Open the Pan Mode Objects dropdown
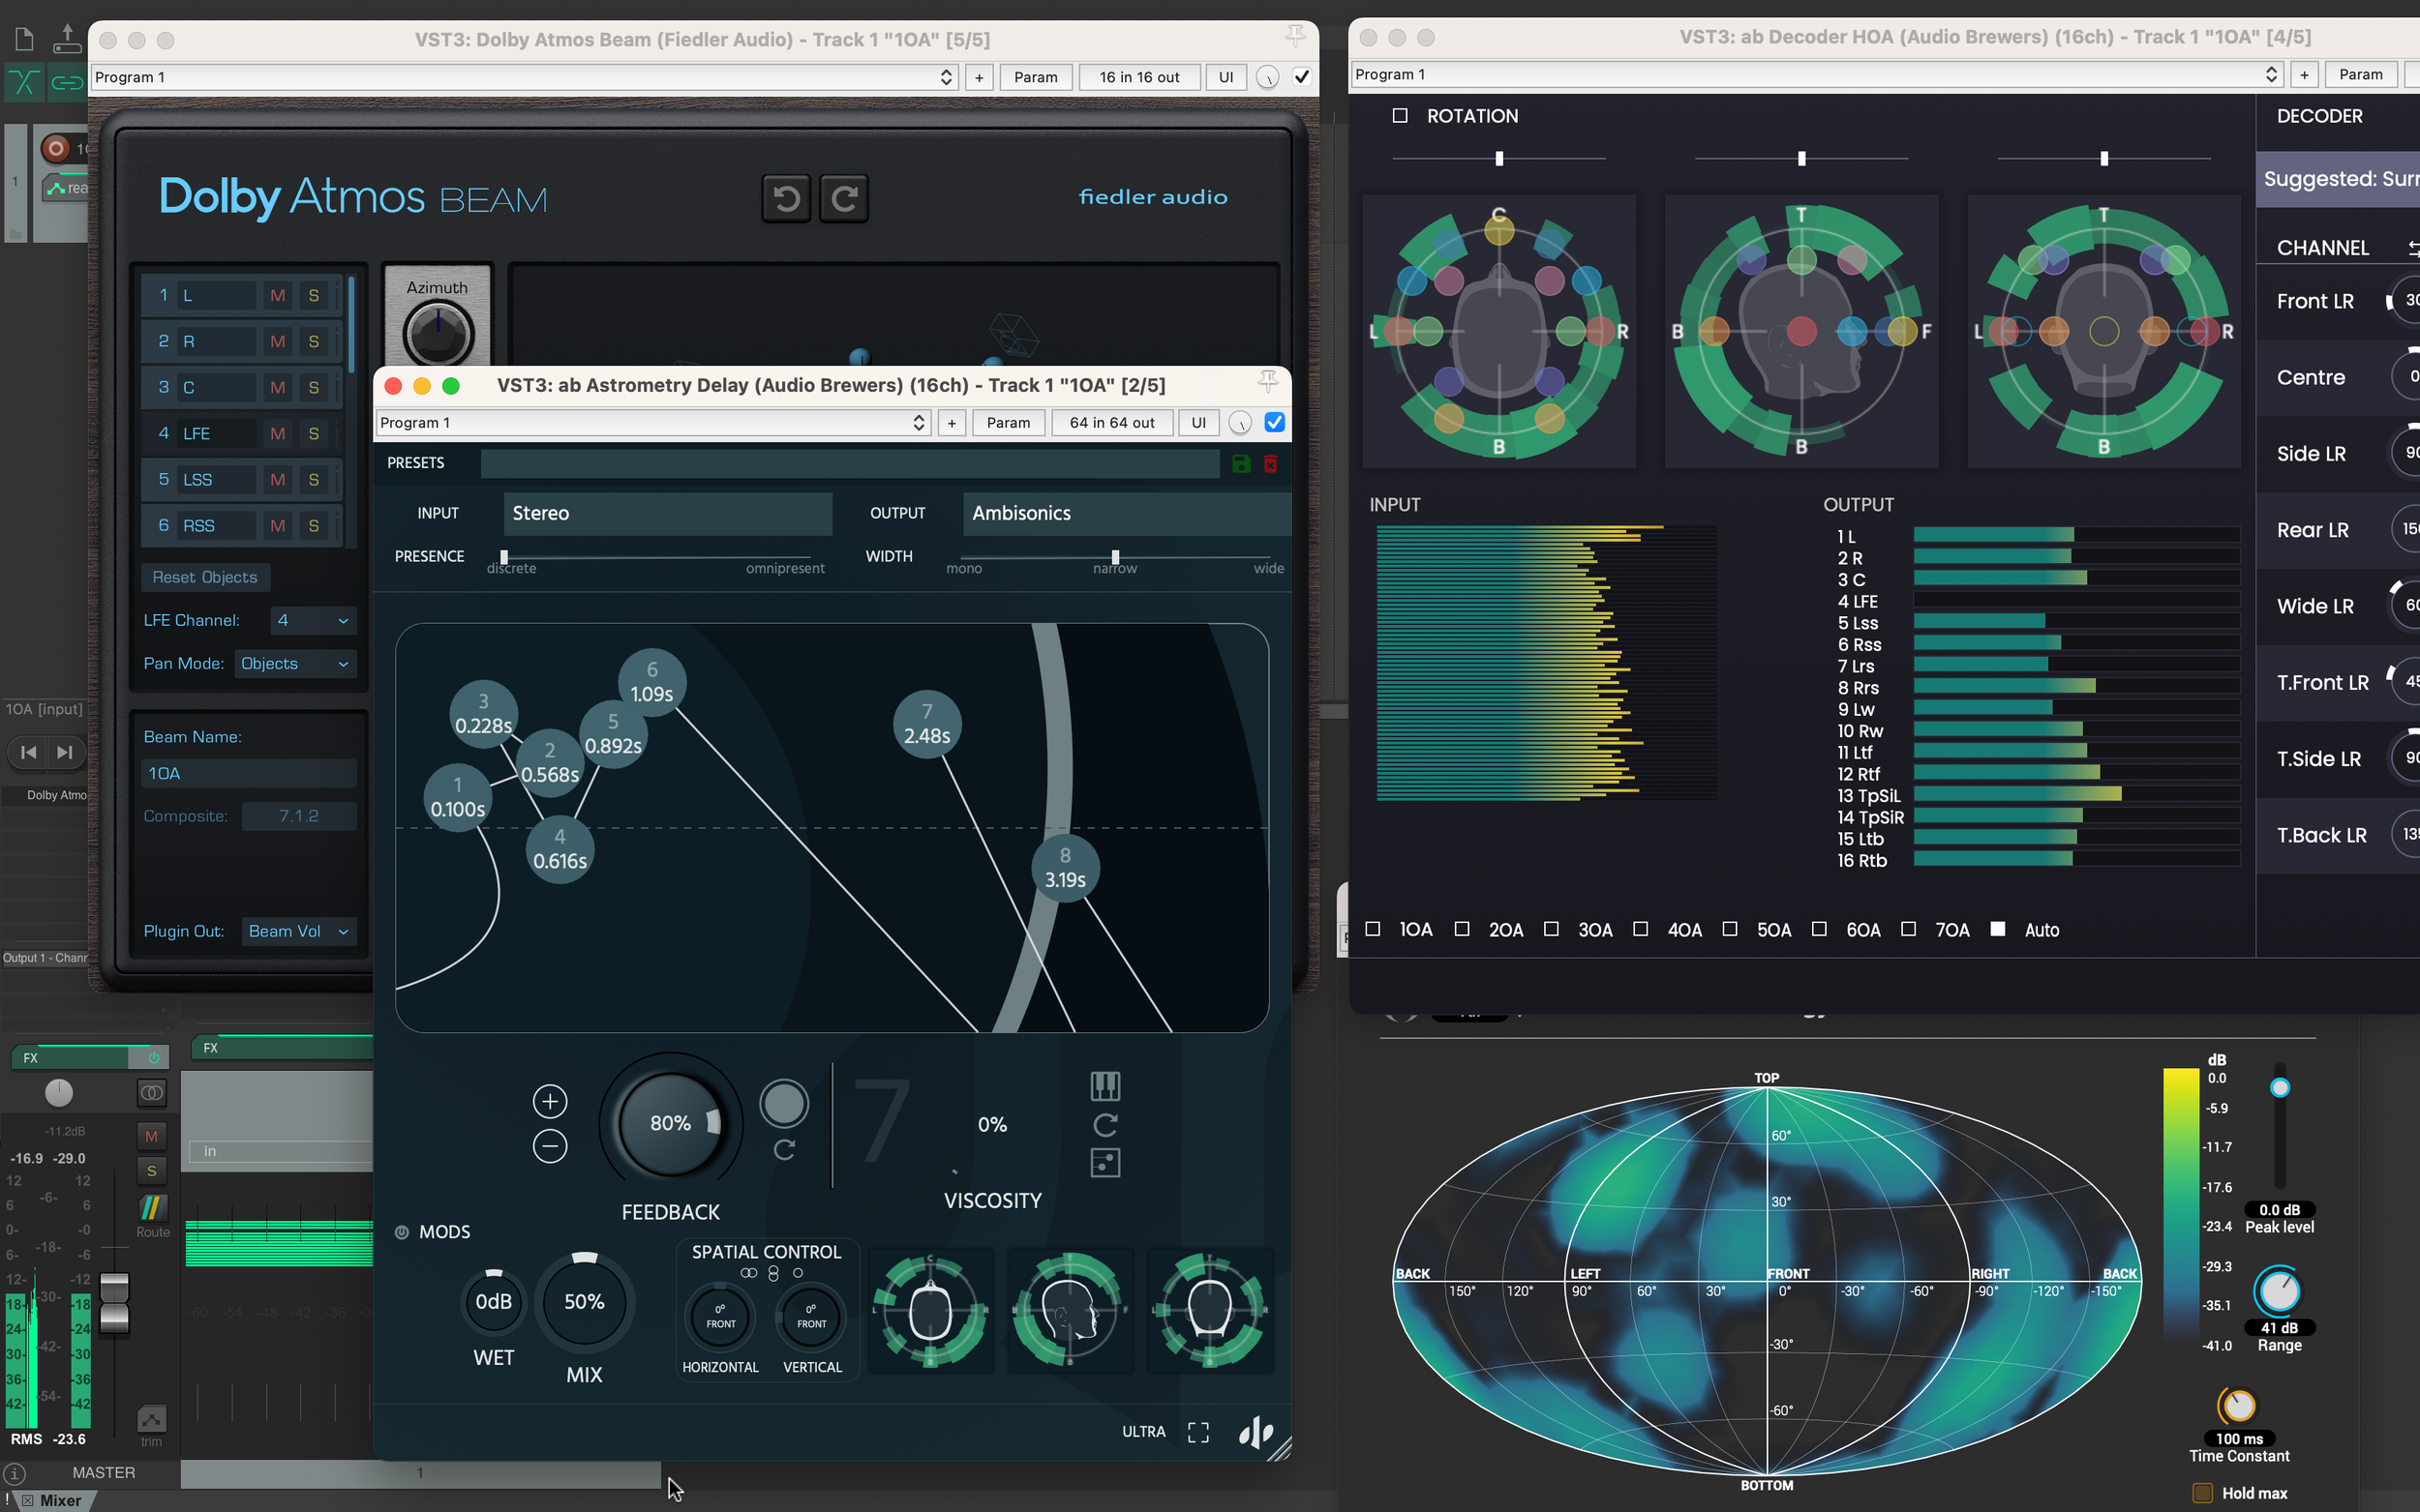The image size is (2420, 1512). pyautogui.click(x=295, y=663)
